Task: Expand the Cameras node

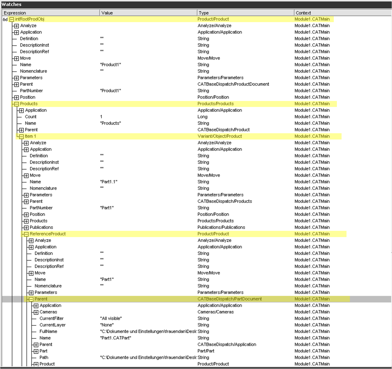Action: point(36,312)
